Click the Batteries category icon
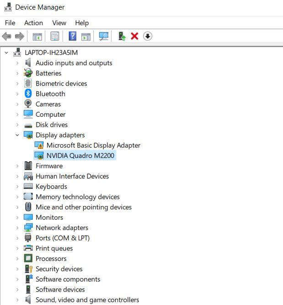Screen dimensions: 283x305 click(28, 73)
